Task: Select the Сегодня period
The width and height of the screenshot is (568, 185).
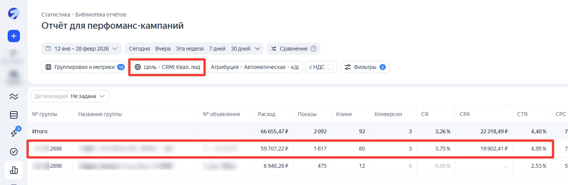Action: 139,49
